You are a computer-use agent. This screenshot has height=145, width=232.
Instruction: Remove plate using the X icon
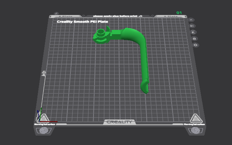coord(191,20)
